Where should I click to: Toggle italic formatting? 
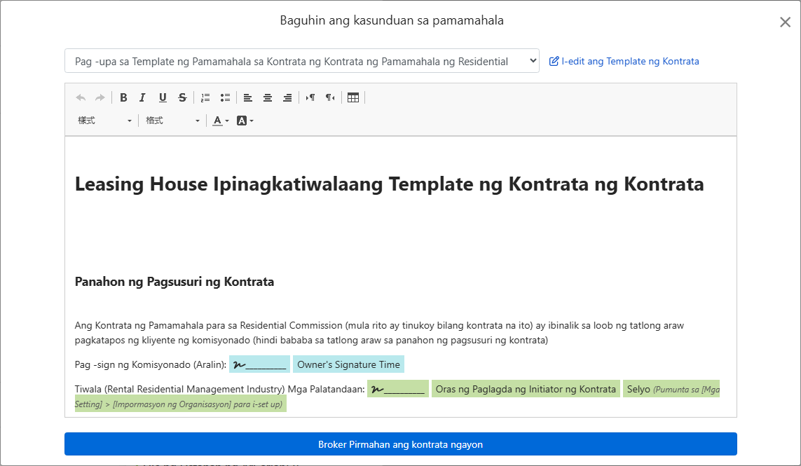(142, 97)
